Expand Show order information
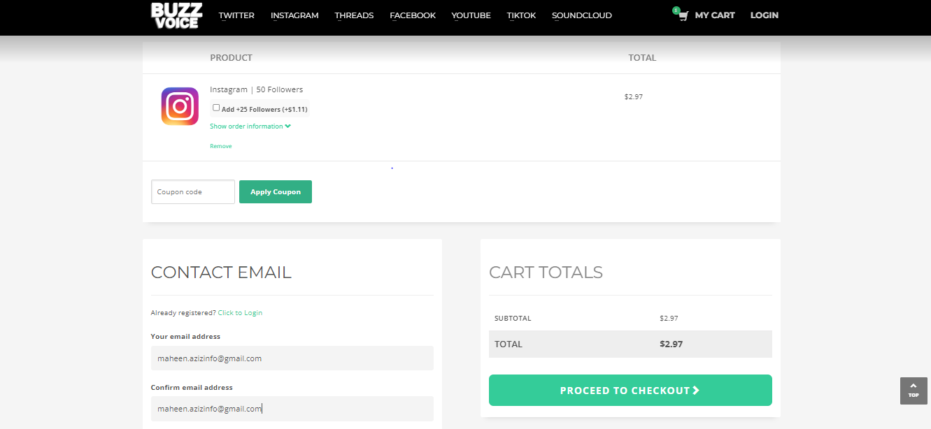Screen dimensions: 931x429 250,126
